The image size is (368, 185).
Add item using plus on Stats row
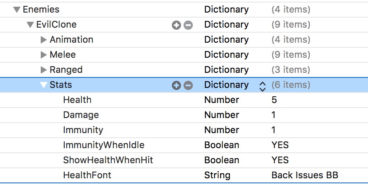[176, 85]
